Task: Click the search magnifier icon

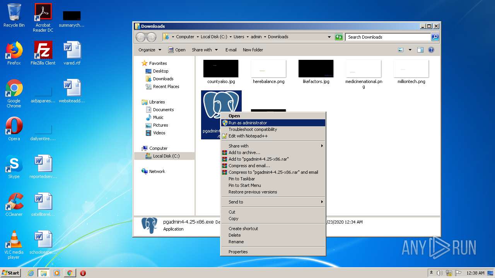Action: coord(435,37)
